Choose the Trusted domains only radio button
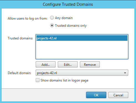 click(52, 25)
